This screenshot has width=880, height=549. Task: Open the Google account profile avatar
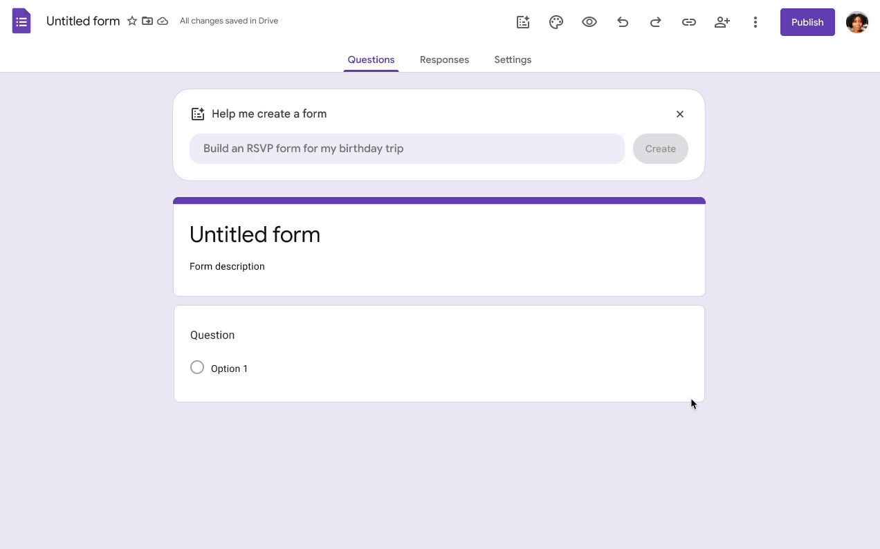pyautogui.click(x=857, y=22)
